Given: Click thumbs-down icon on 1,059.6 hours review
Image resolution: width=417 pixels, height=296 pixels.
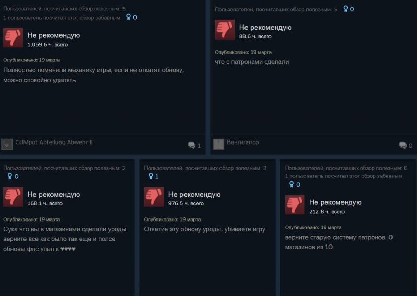Looking at the screenshot, I should click(13, 37).
